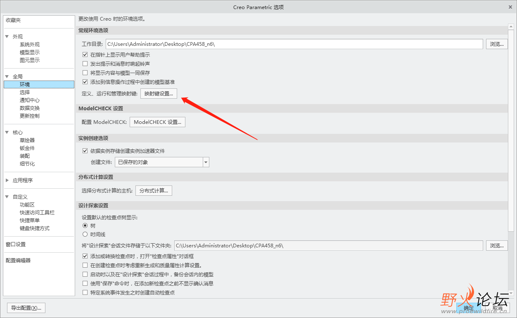
Task: Click the 映射键设置... button
Action: 159,94
